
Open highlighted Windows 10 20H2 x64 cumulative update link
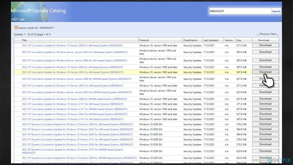click(x=73, y=72)
